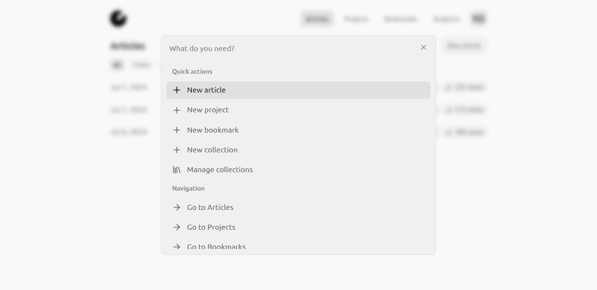This screenshot has width=597, height=290.
Task: Click the blurred New article button behind the palette
Action: click(464, 46)
